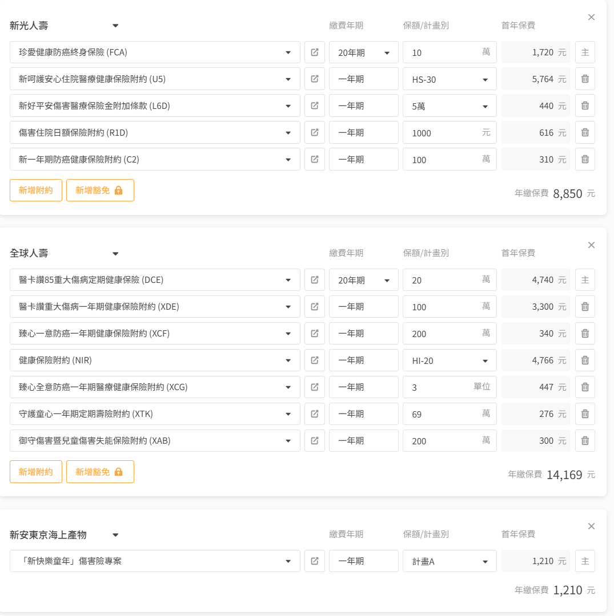The width and height of the screenshot is (614, 616).
Task: Edit R1D daily amount field 1000
Action: click(x=450, y=132)
